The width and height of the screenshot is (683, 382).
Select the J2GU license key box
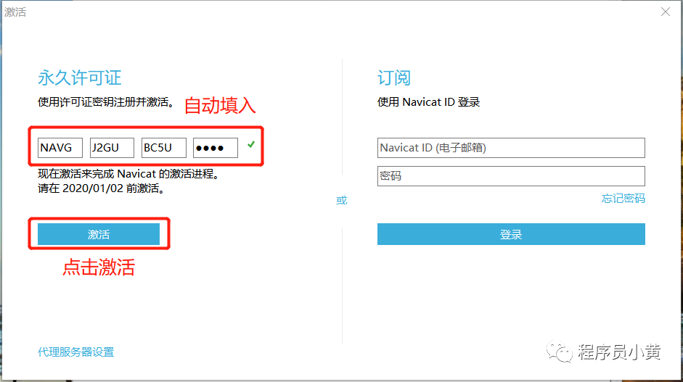click(x=112, y=148)
